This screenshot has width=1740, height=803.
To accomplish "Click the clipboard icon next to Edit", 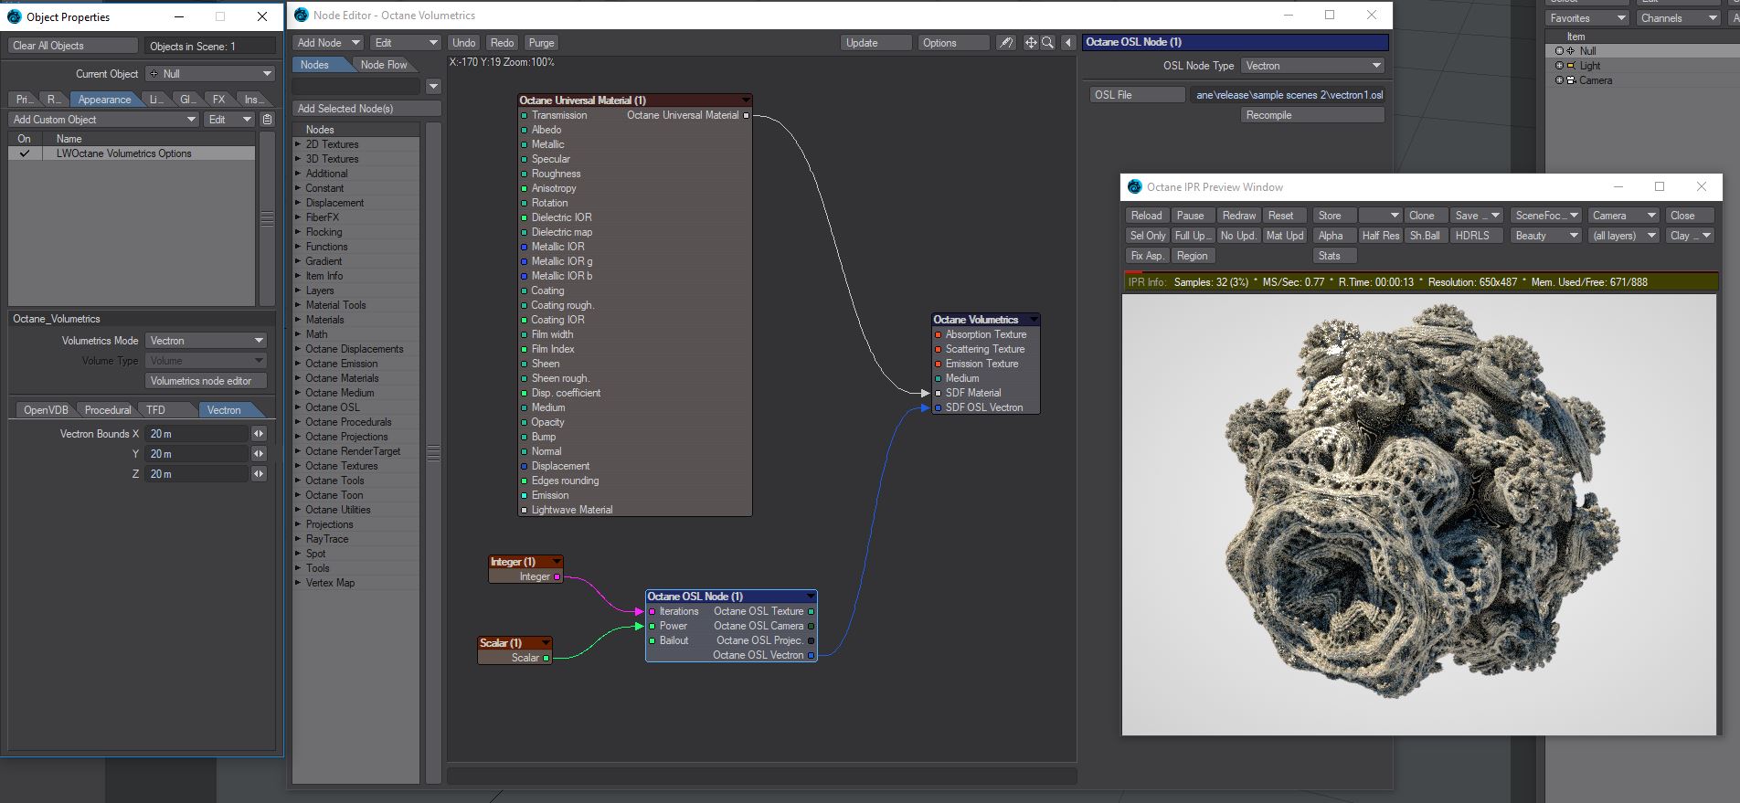I will 267,120.
